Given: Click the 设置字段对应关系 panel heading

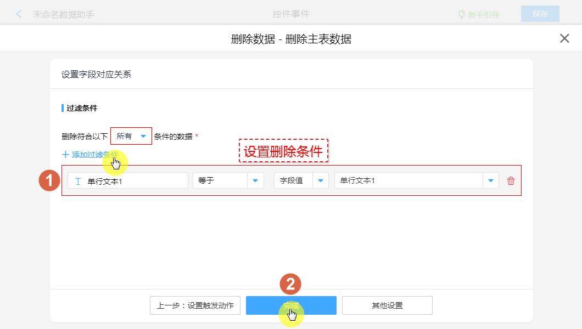Looking at the screenshot, I should pyautogui.click(x=96, y=75).
